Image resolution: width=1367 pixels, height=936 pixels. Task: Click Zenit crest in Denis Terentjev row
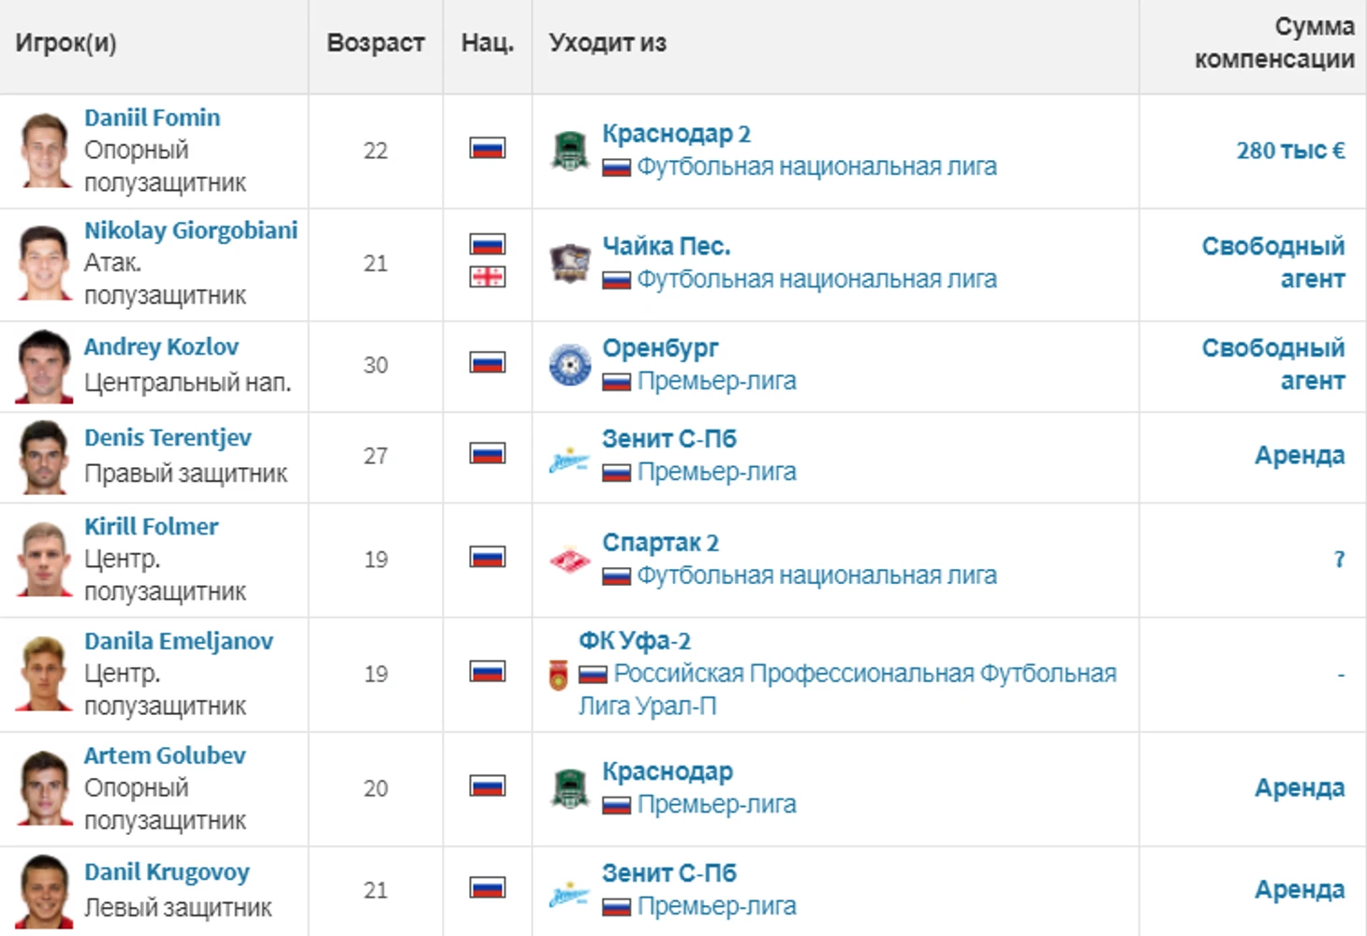569,457
